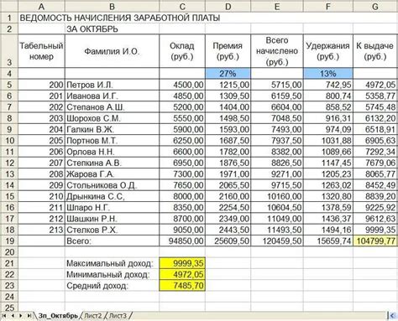Viewport: 398px width, 321px height.
Task: Click the title cell ВЕДОМОСТЬ НАЧИСЛЕНИЯ ЗАРАБОТНОЙ ПЛАТЫ
Action: (120, 18)
